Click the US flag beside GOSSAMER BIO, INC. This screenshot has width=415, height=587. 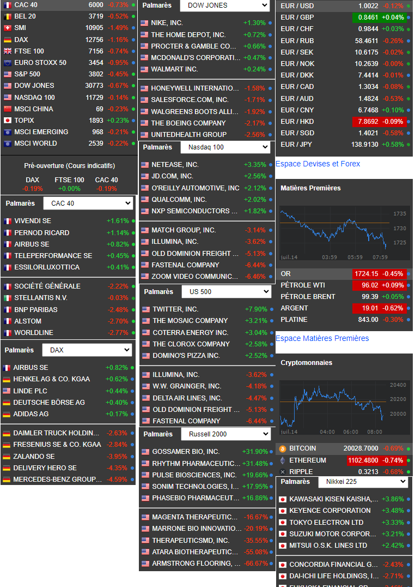[145, 452]
